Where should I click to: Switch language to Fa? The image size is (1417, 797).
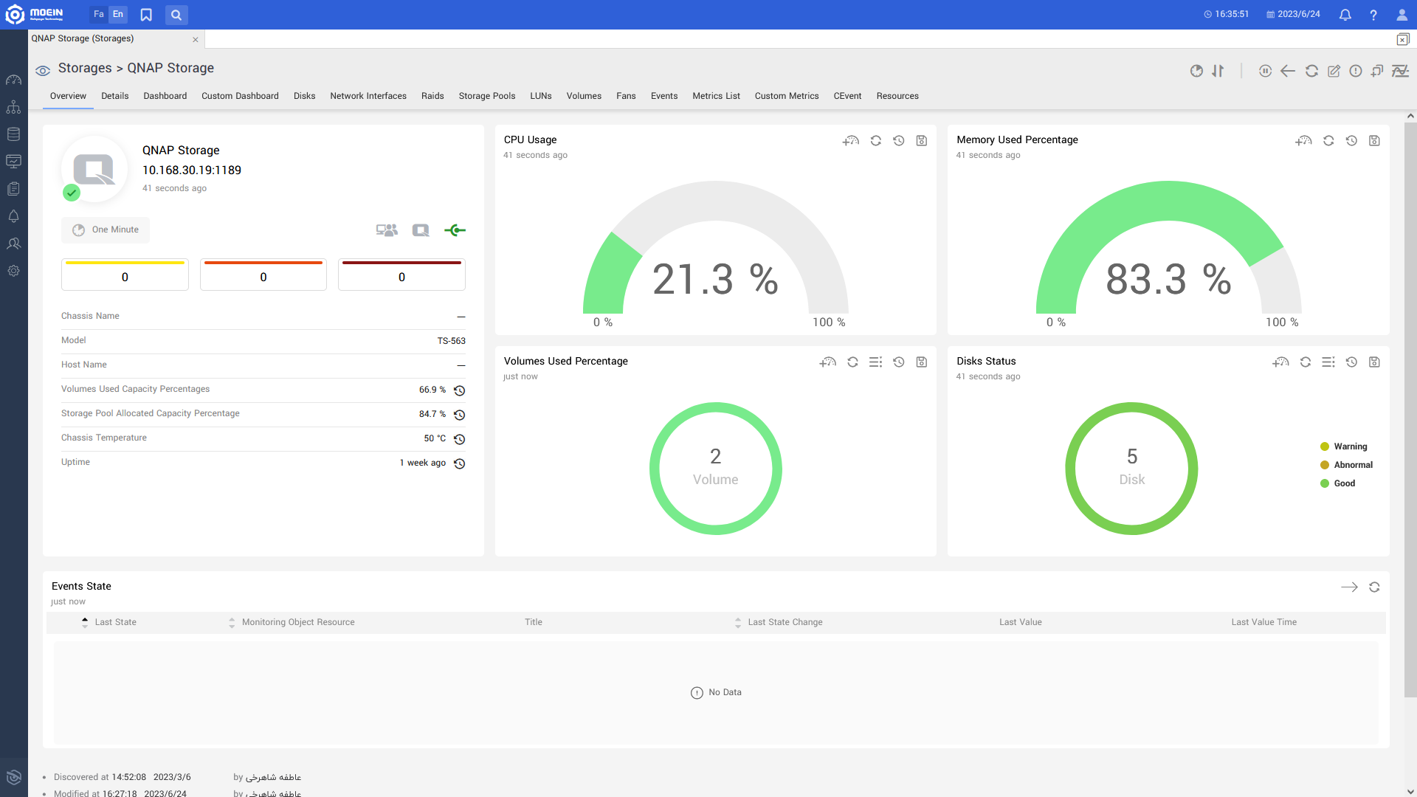[x=99, y=15]
